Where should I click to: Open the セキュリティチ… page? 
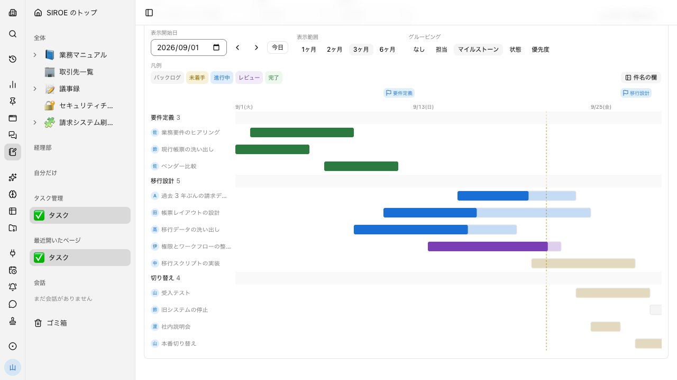pyautogui.click(x=80, y=106)
